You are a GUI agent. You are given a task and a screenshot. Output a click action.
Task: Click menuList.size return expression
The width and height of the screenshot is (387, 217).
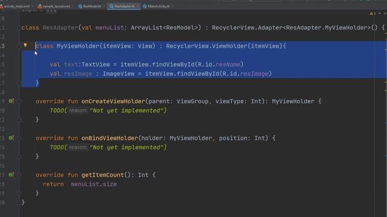94,184
